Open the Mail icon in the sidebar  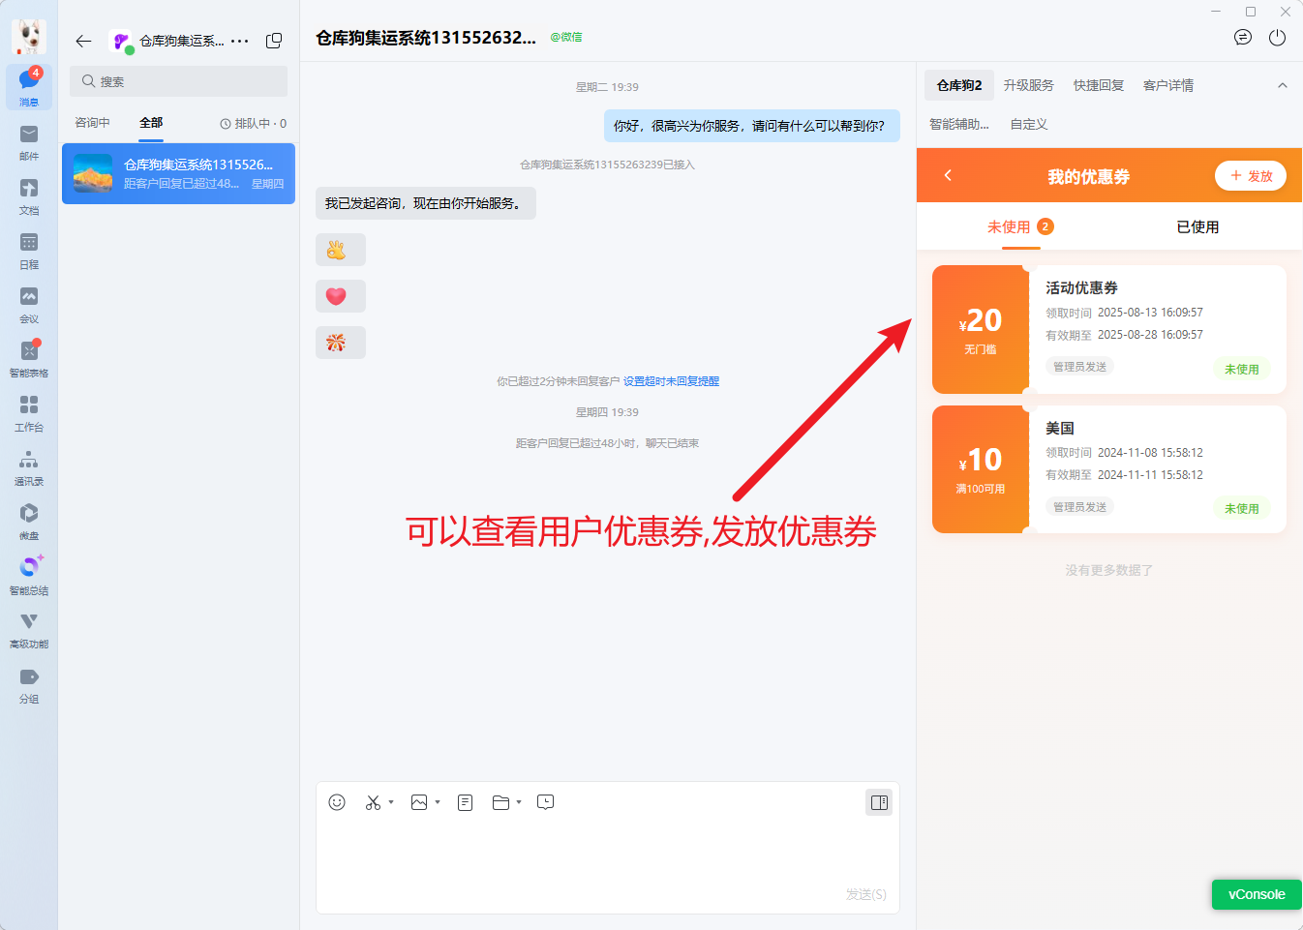coord(29,141)
